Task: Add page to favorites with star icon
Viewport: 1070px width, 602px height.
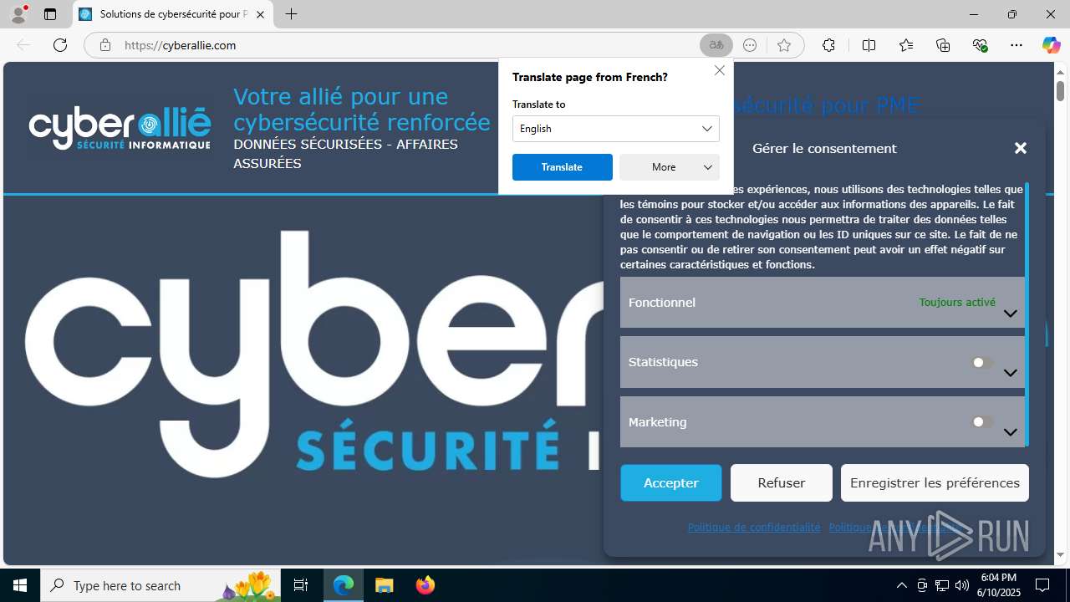Action: click(x=784, y=45)
